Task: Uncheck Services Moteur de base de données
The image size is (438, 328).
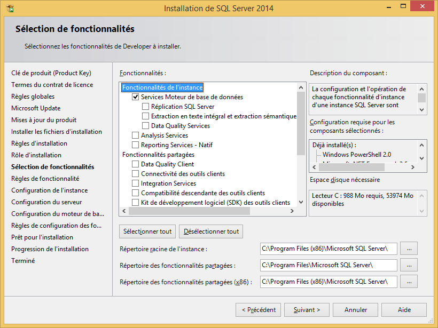Action: point(136,97)
